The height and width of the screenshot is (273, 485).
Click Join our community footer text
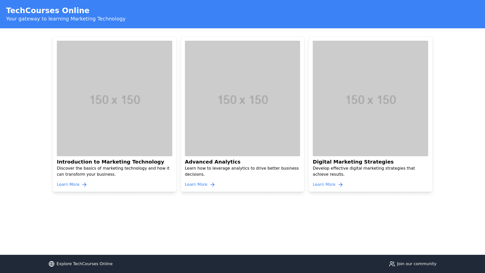tap(417, 264)
